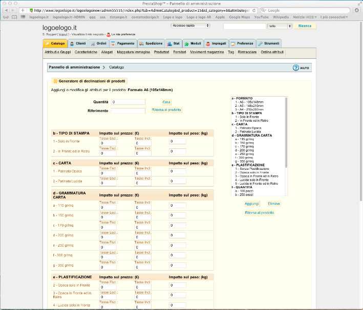Click the Elimina button below the list
The width and height of the screenshot is (363, 310).
click(x=274, y=204)
